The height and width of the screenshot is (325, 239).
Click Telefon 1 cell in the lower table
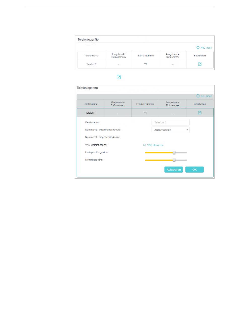click(x=91, y=113)
